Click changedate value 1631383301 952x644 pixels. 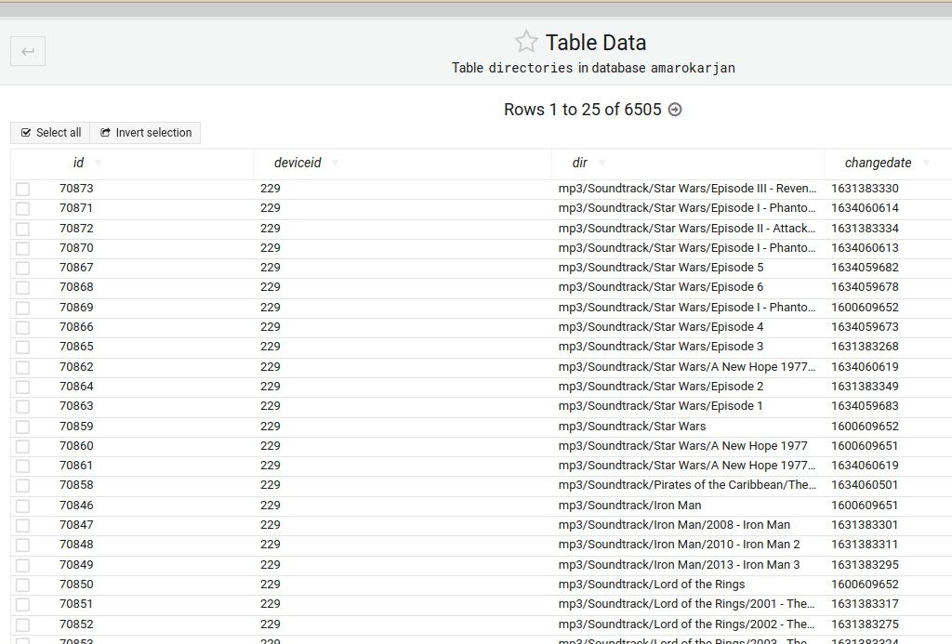click(x=865, y=525)
